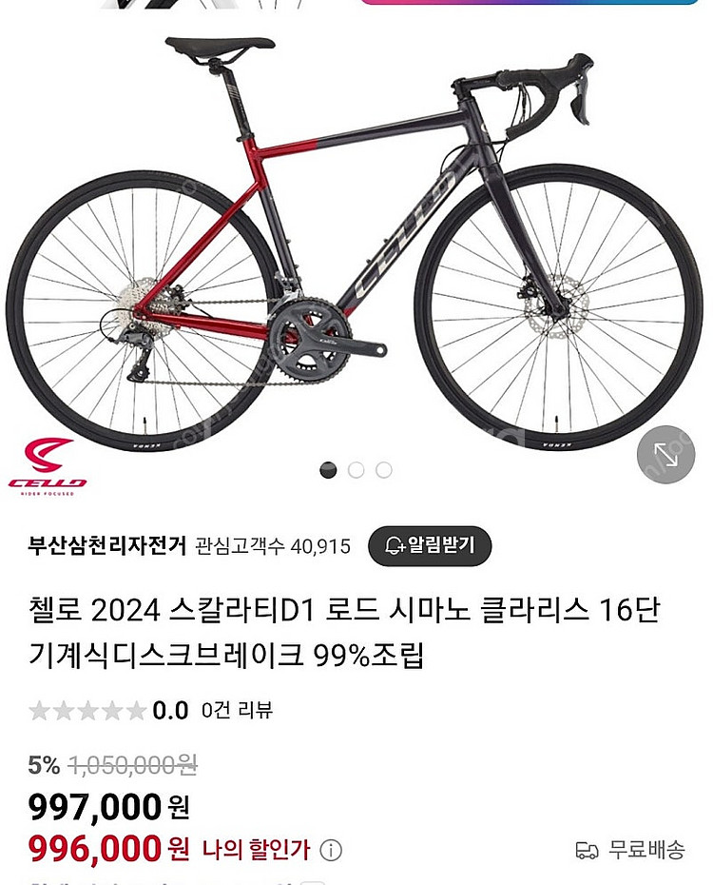Viewport: 713px width, 885px height.
Task: Tap the gradient banner at the top
Action: click(x=529, y=2)
